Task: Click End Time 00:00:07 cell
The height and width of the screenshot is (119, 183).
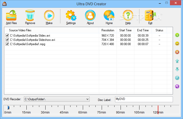Action: tap(143, 44)
